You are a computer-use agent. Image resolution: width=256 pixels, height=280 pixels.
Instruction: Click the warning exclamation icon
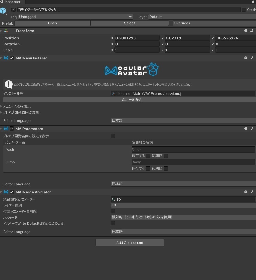tap(9, 84)
